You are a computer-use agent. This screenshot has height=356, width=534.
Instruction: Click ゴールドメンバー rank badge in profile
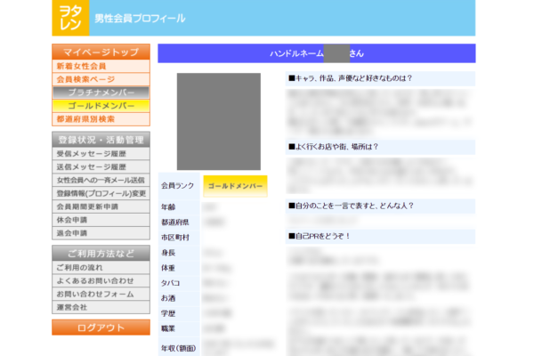pyautogui.click(x=235, y=186)
